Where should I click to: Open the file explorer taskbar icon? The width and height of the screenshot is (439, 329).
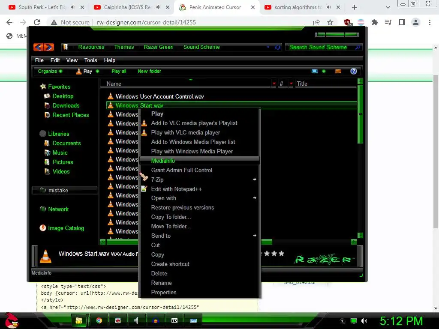tap(79, 320)
